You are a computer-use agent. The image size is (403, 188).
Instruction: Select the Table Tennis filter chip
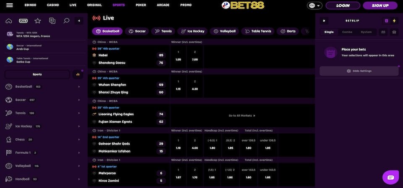click(258, 31)
